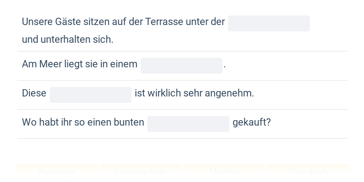
Task: Click the word "gekauft?"
Action: (x=252, y=122)
